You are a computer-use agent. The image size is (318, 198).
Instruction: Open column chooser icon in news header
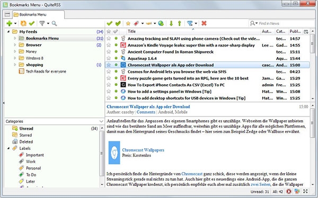click(306, 31)
